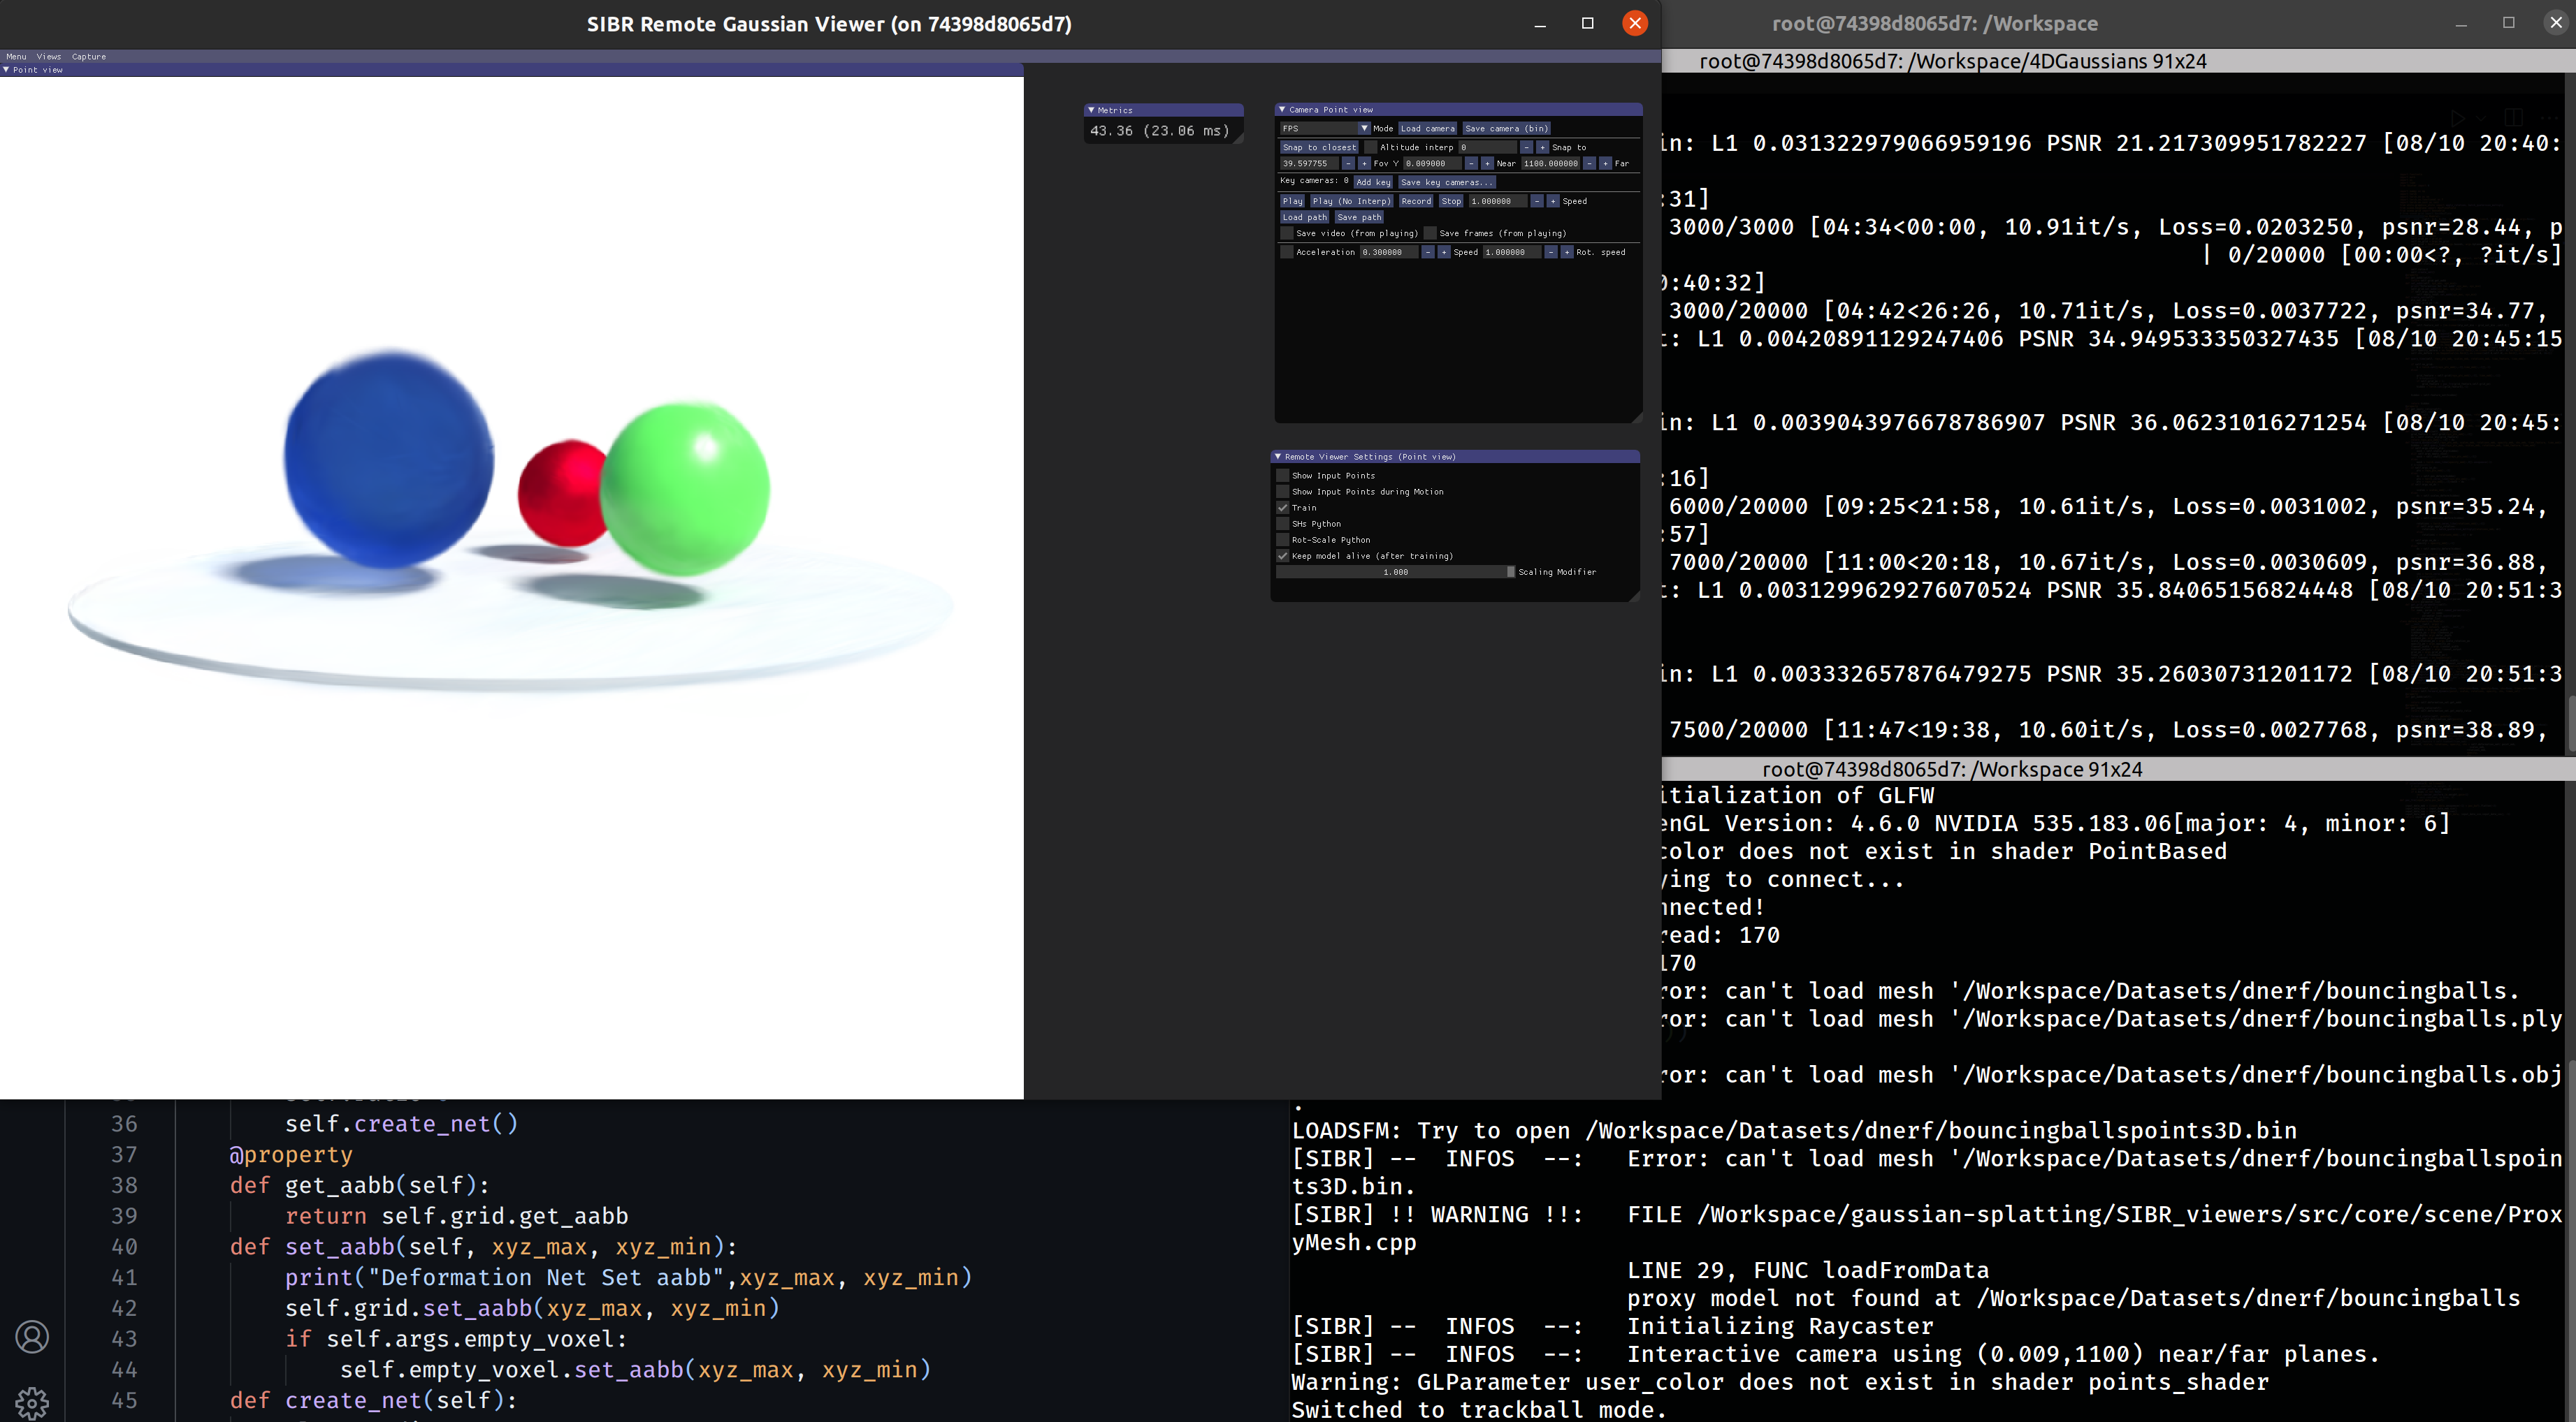
Task: Increase Rot. speed with plus button
Action: (x=1567, y=252)
